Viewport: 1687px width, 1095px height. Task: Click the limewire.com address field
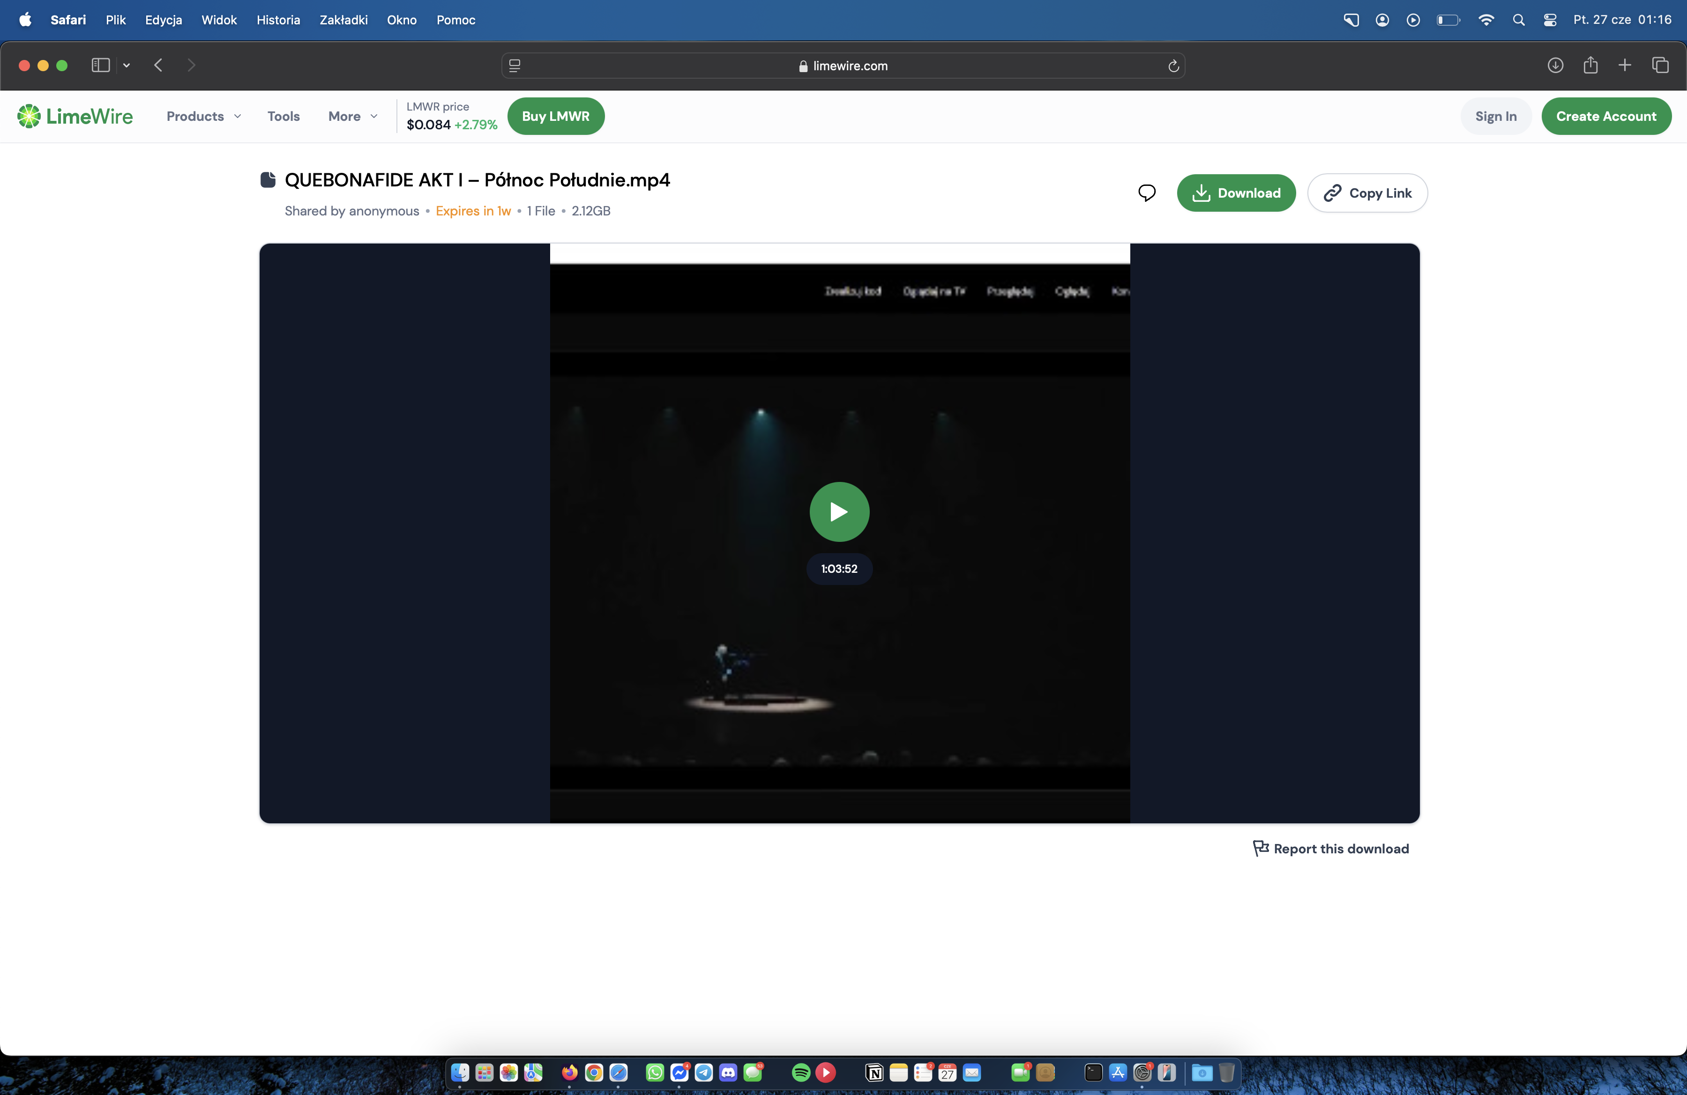pyautogui.click(x=843, y=66)
